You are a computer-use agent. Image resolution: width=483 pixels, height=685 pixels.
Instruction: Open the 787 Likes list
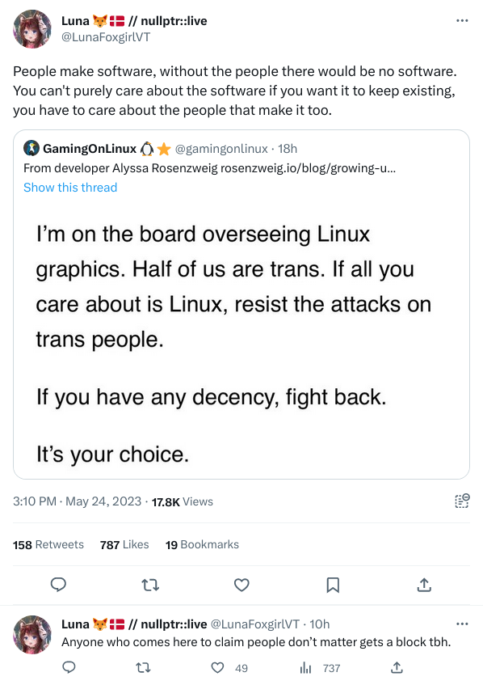coord(124,544)
